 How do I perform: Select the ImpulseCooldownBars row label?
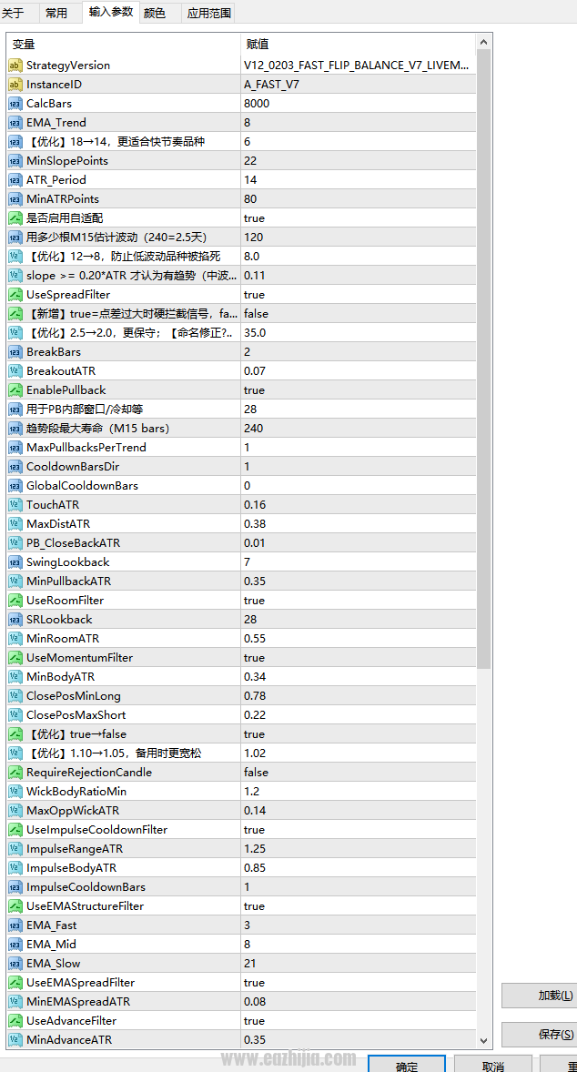[86, 888]
